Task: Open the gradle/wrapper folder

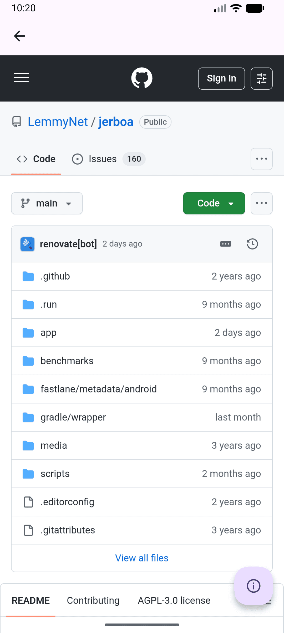Action: click(x=73, y=418)
